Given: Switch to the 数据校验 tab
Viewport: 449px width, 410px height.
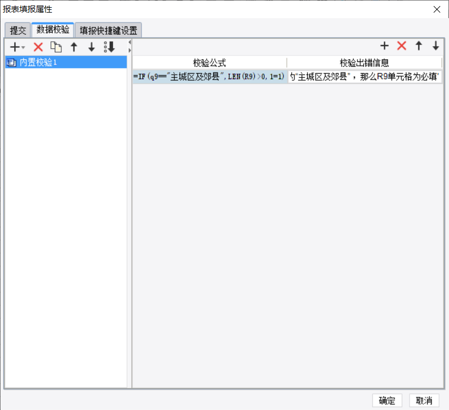Looking at the screenshot, I should pos(53,30).
